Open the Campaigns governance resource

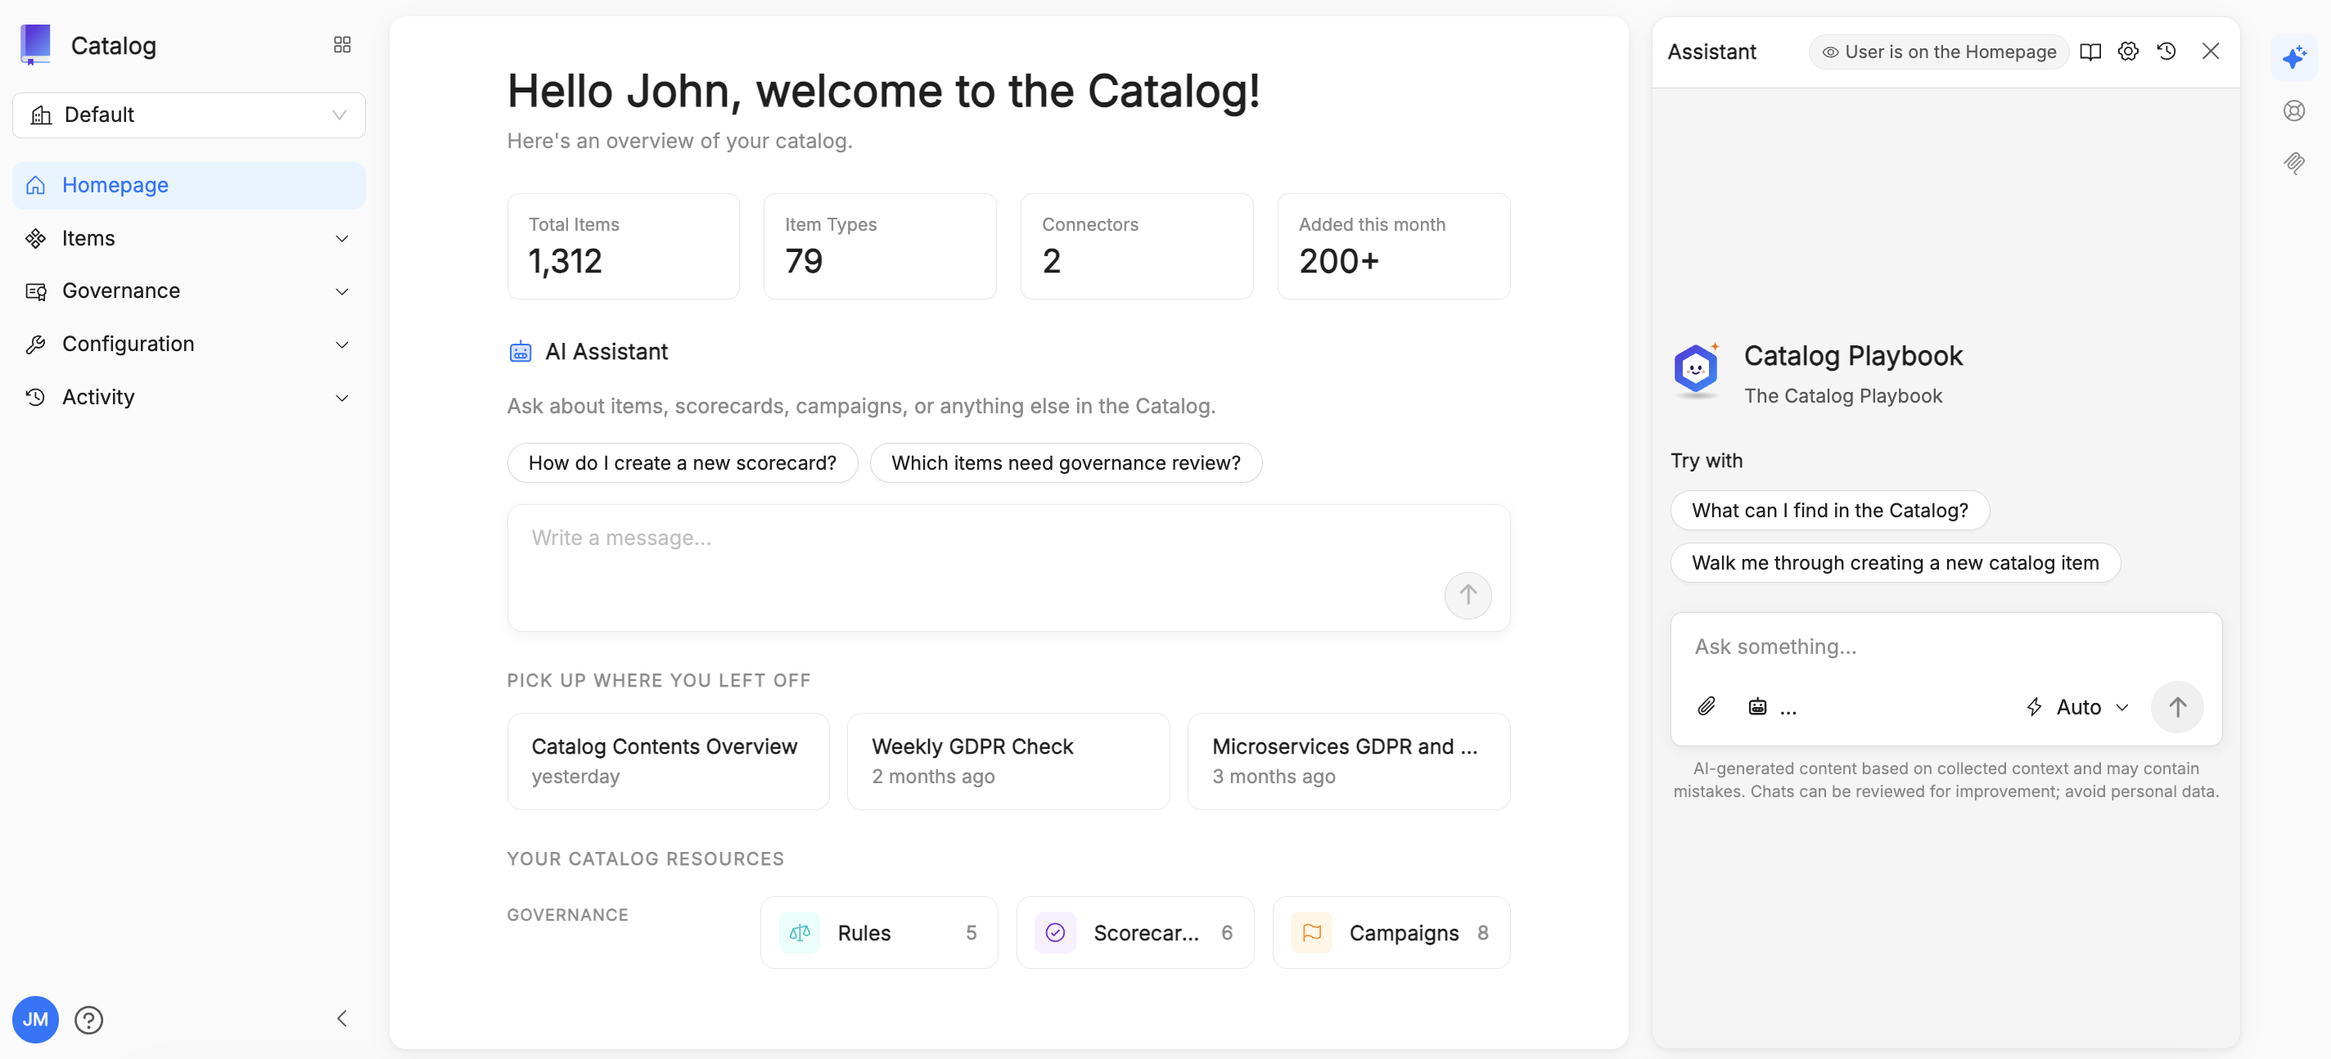[x=1391, y=933]
